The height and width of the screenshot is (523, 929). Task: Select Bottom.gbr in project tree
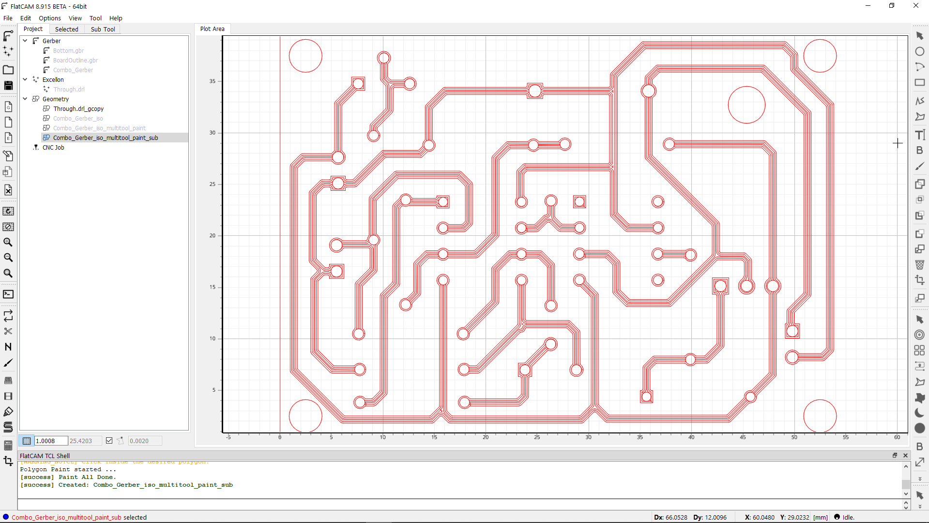point(68,50)
